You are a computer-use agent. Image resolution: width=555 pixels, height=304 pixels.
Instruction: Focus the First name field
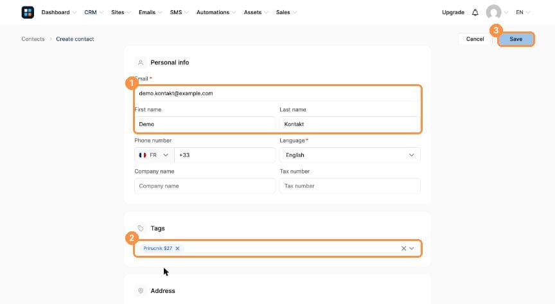point(204,125)
